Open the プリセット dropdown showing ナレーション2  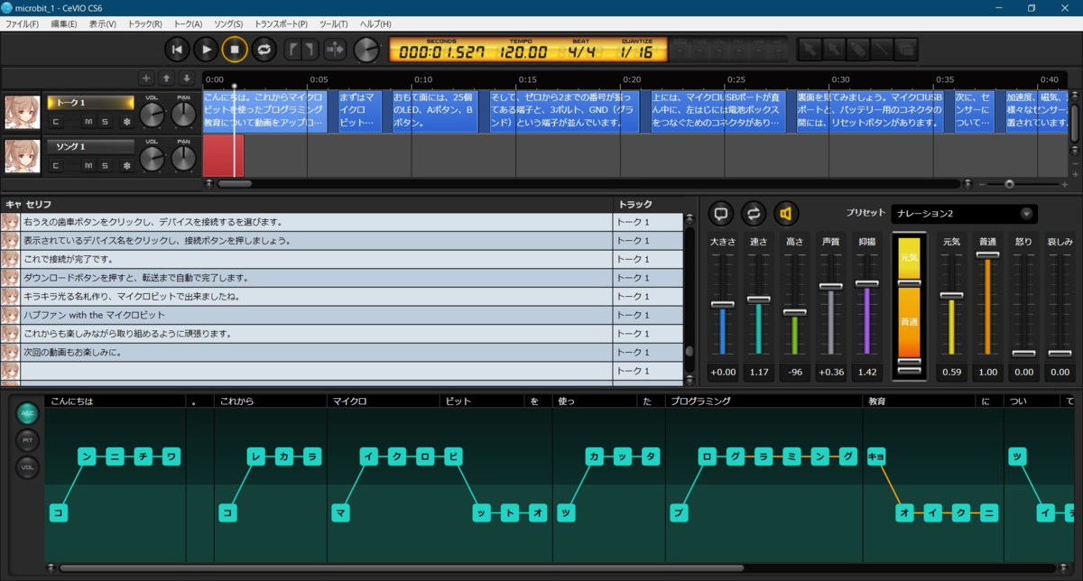pyautogui.click(x=964, y=214)
